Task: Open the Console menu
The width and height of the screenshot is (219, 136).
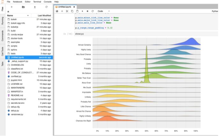Action: point(47,2)
